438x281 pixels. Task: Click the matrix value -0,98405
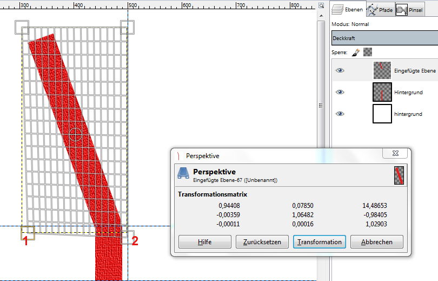(375, 215)
